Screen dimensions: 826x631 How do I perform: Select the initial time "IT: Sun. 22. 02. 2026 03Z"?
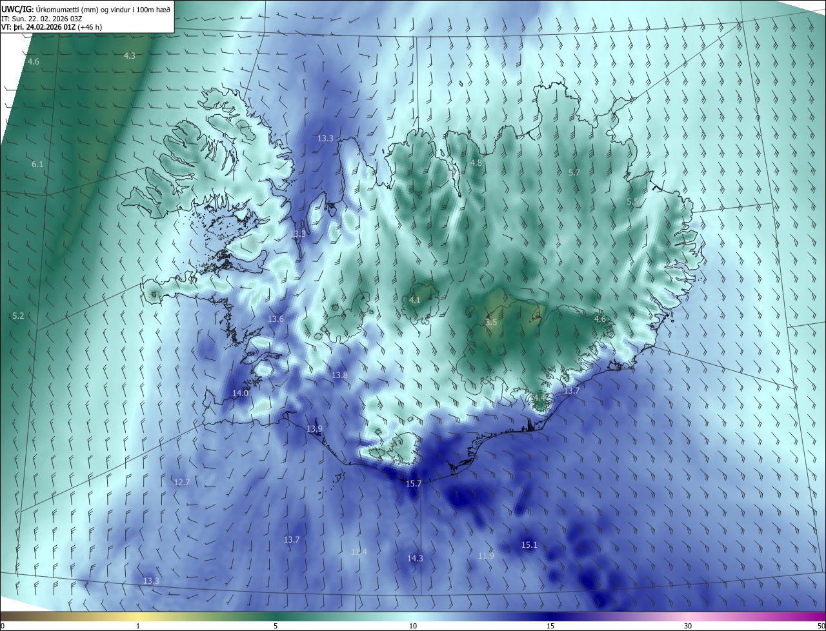pyautogui.click(x=41, y=19)
